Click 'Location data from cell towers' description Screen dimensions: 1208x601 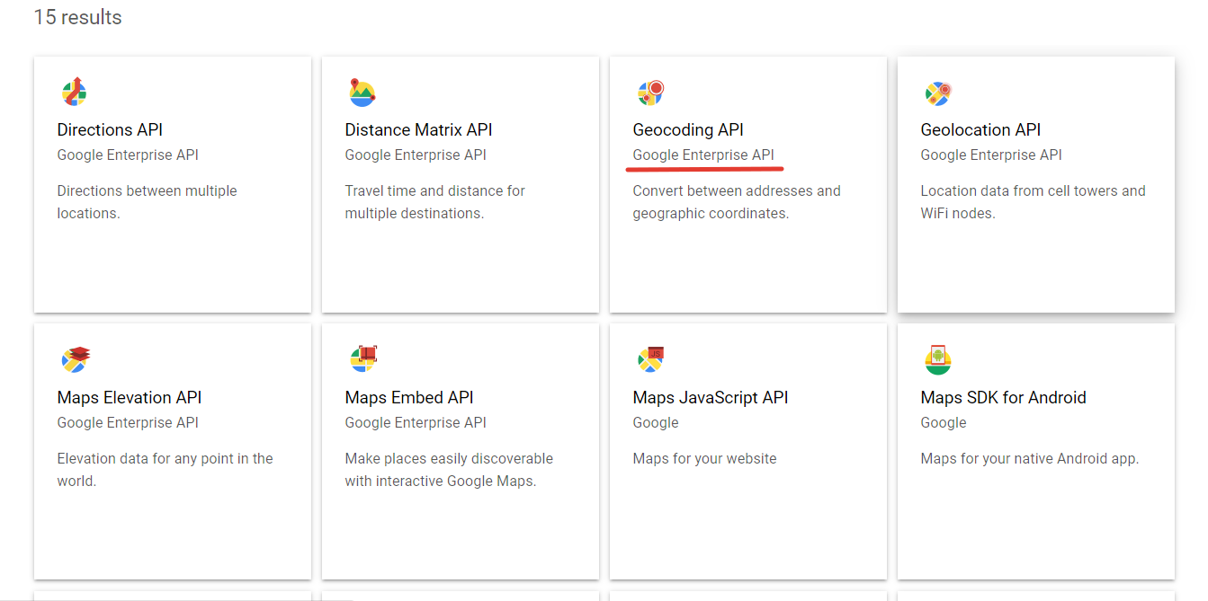pos(1034,202)
